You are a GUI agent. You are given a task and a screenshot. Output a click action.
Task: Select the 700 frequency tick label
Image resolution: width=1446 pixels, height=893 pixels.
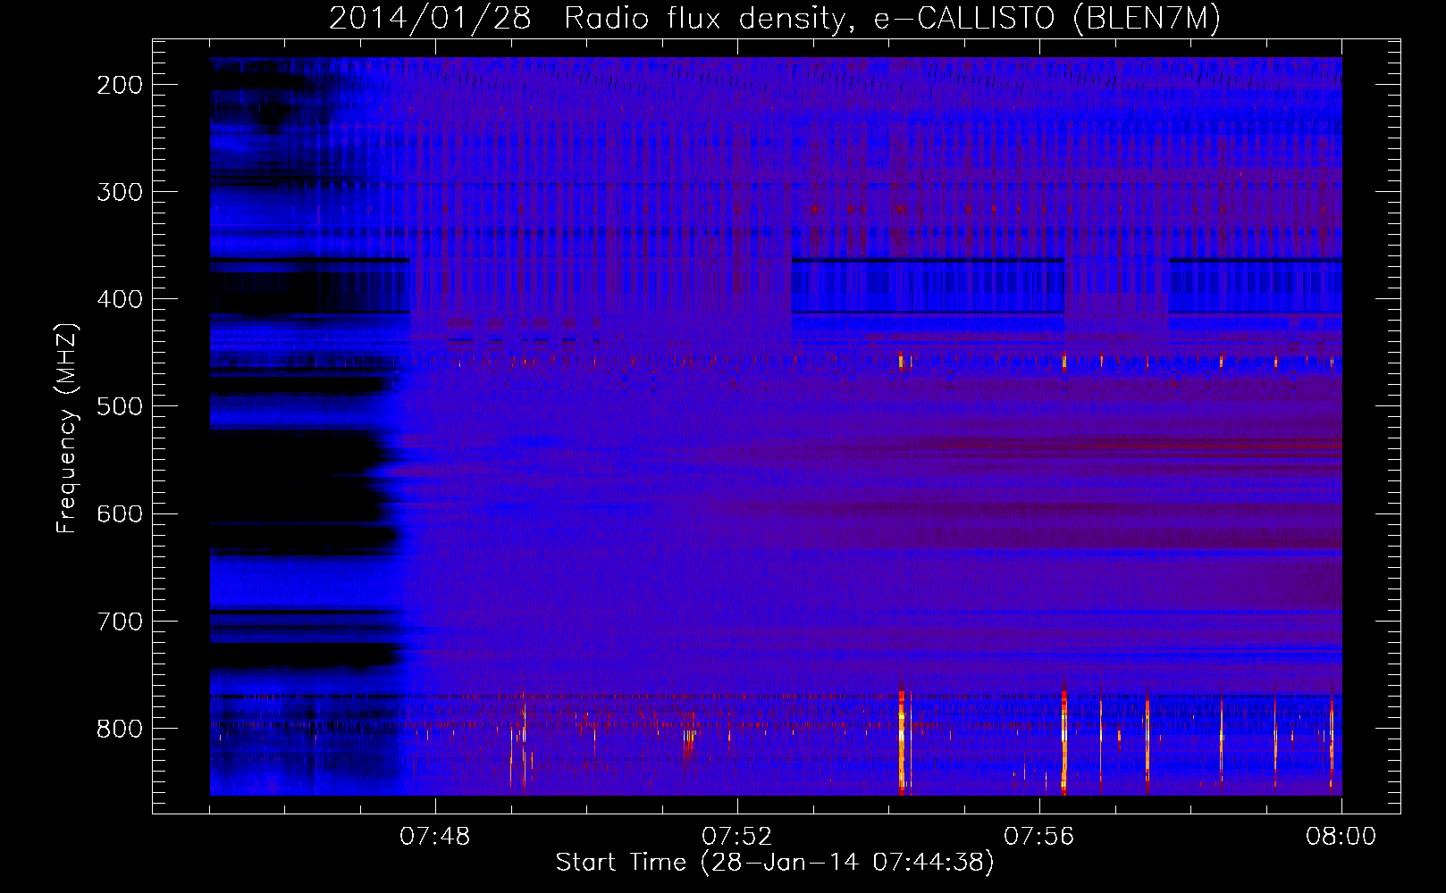120,622
